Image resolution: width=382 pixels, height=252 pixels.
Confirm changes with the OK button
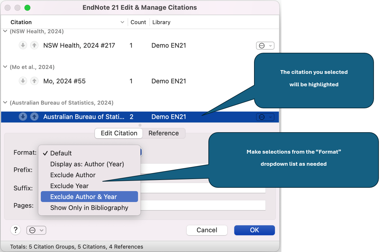coord(254,230)
